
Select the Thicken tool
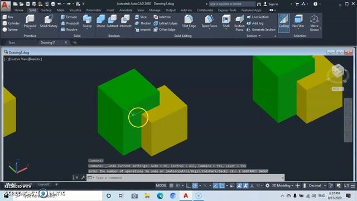tap(143, 23)
